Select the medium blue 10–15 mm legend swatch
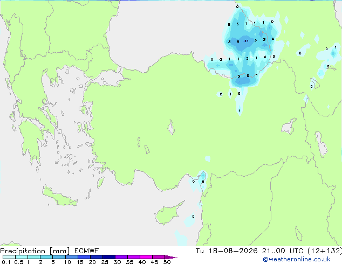The width and height of the screenshot is (342, 264). (72, 257)
